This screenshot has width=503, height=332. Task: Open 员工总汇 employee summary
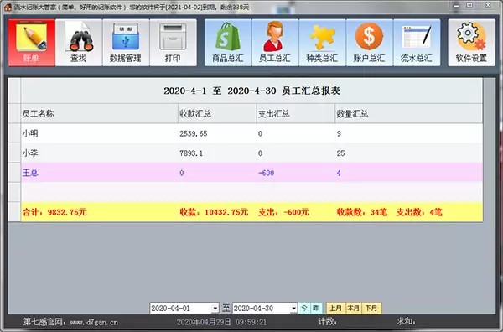pyautogui.click(x=275, y=43)
